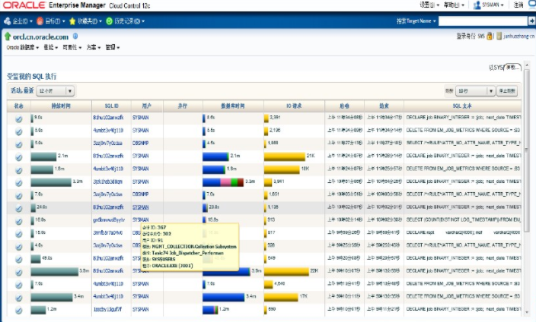Viewport: 536px width, 322px height.
Task: Click the yellow IO request bar labeled 21K
Action: pyautogui.click(x=285, y=156)
